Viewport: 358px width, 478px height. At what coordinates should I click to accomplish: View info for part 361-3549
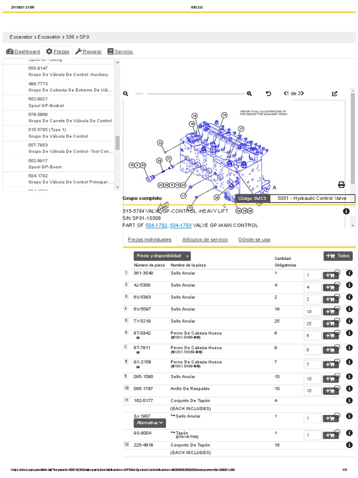[x=349, y=273]
